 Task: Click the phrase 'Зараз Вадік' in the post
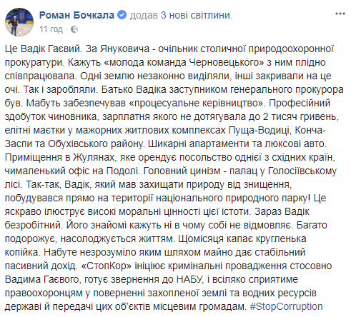coord(282,211)
